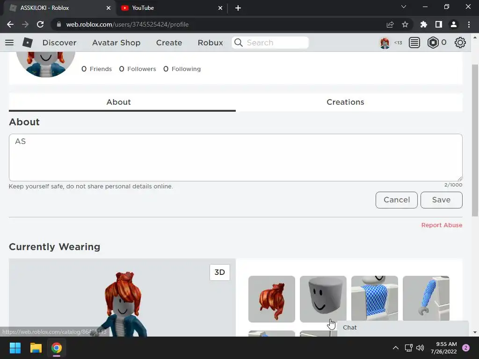The width and height of the screenshot is (479, 359).
Task: Go back with browser back arrow
Action: pos(10,24)
